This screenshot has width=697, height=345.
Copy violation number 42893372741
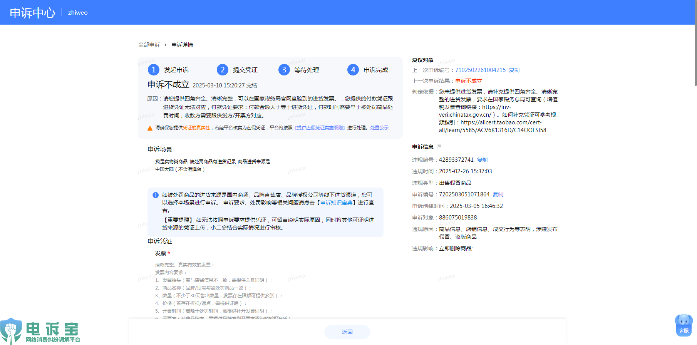coord(482,160)
